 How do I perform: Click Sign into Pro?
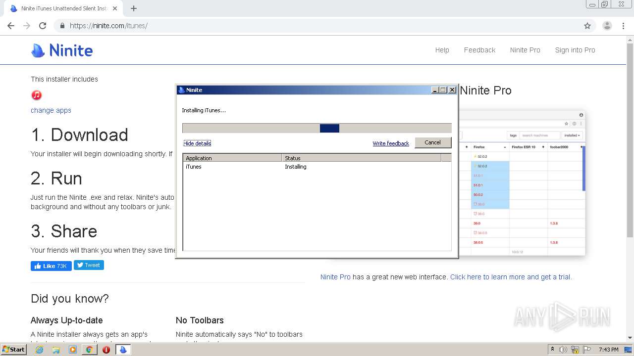[575, 50]
